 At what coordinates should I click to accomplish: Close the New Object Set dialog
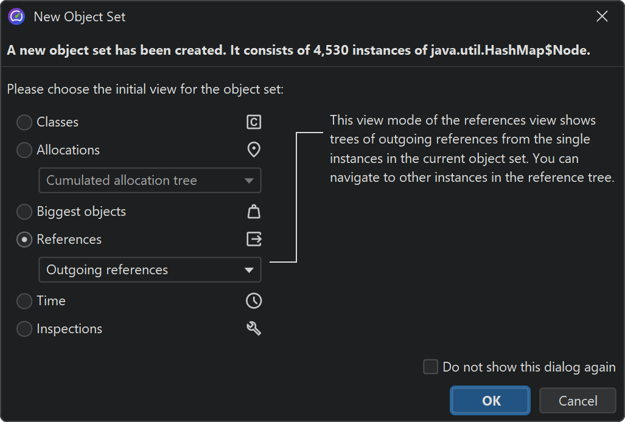tap(602, 16)
